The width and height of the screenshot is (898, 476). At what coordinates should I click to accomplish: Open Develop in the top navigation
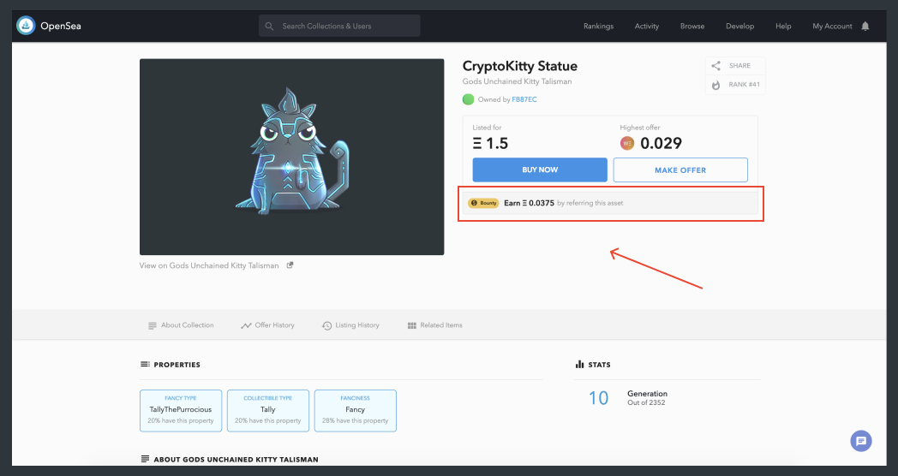(740, 27)
